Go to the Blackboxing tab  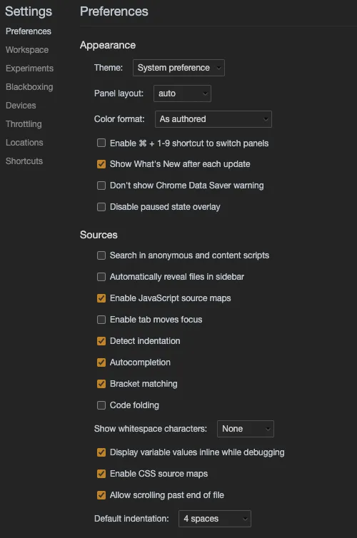point(29,87)
